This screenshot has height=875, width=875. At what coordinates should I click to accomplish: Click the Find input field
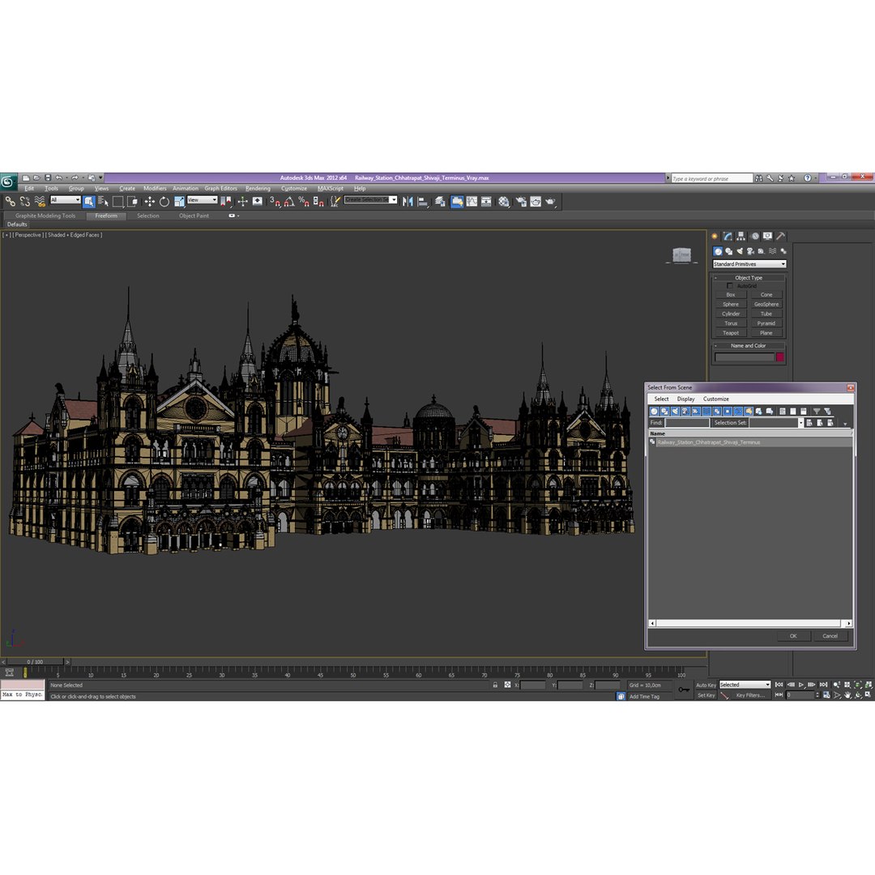[686, 423]
